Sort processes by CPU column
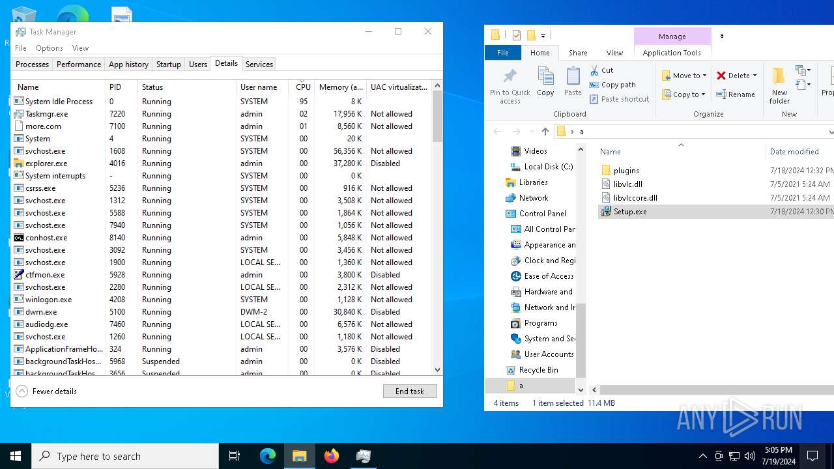 302,87
